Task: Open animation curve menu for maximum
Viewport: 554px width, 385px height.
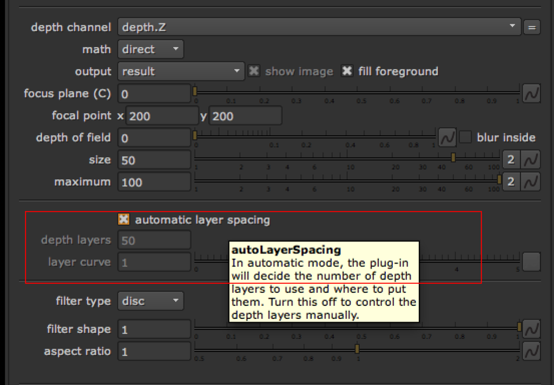Action: [531, 182]
